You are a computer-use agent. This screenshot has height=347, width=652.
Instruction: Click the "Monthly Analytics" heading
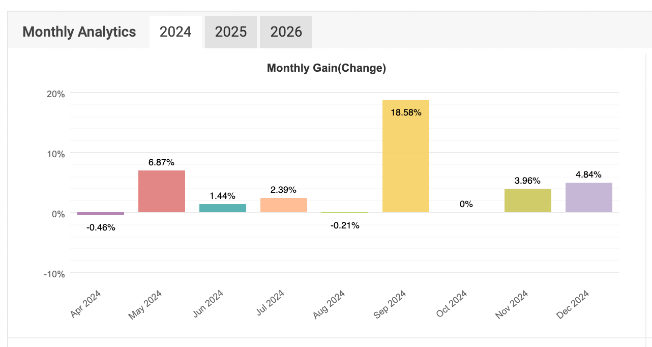click(x=79, y=32)
